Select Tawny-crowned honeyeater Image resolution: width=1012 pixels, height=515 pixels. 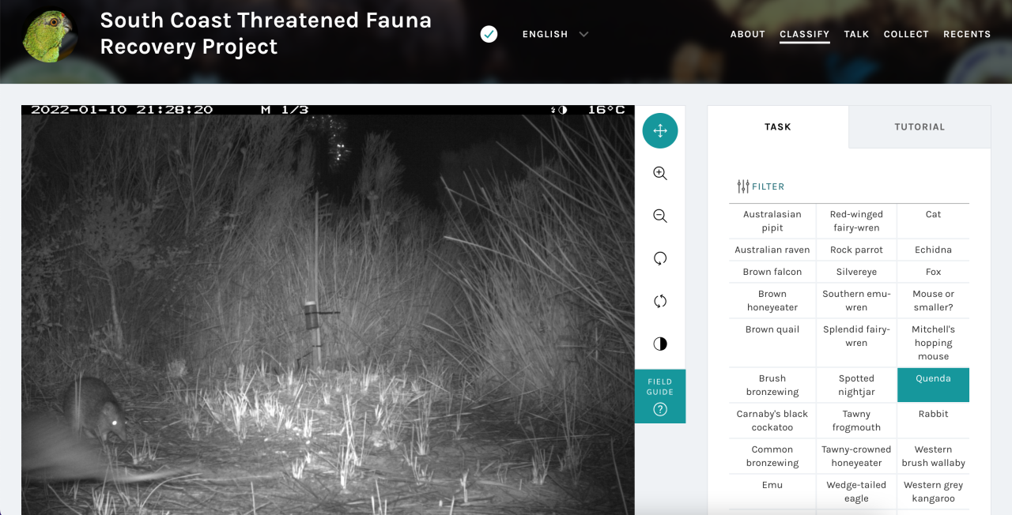click(x=856, y=456)
